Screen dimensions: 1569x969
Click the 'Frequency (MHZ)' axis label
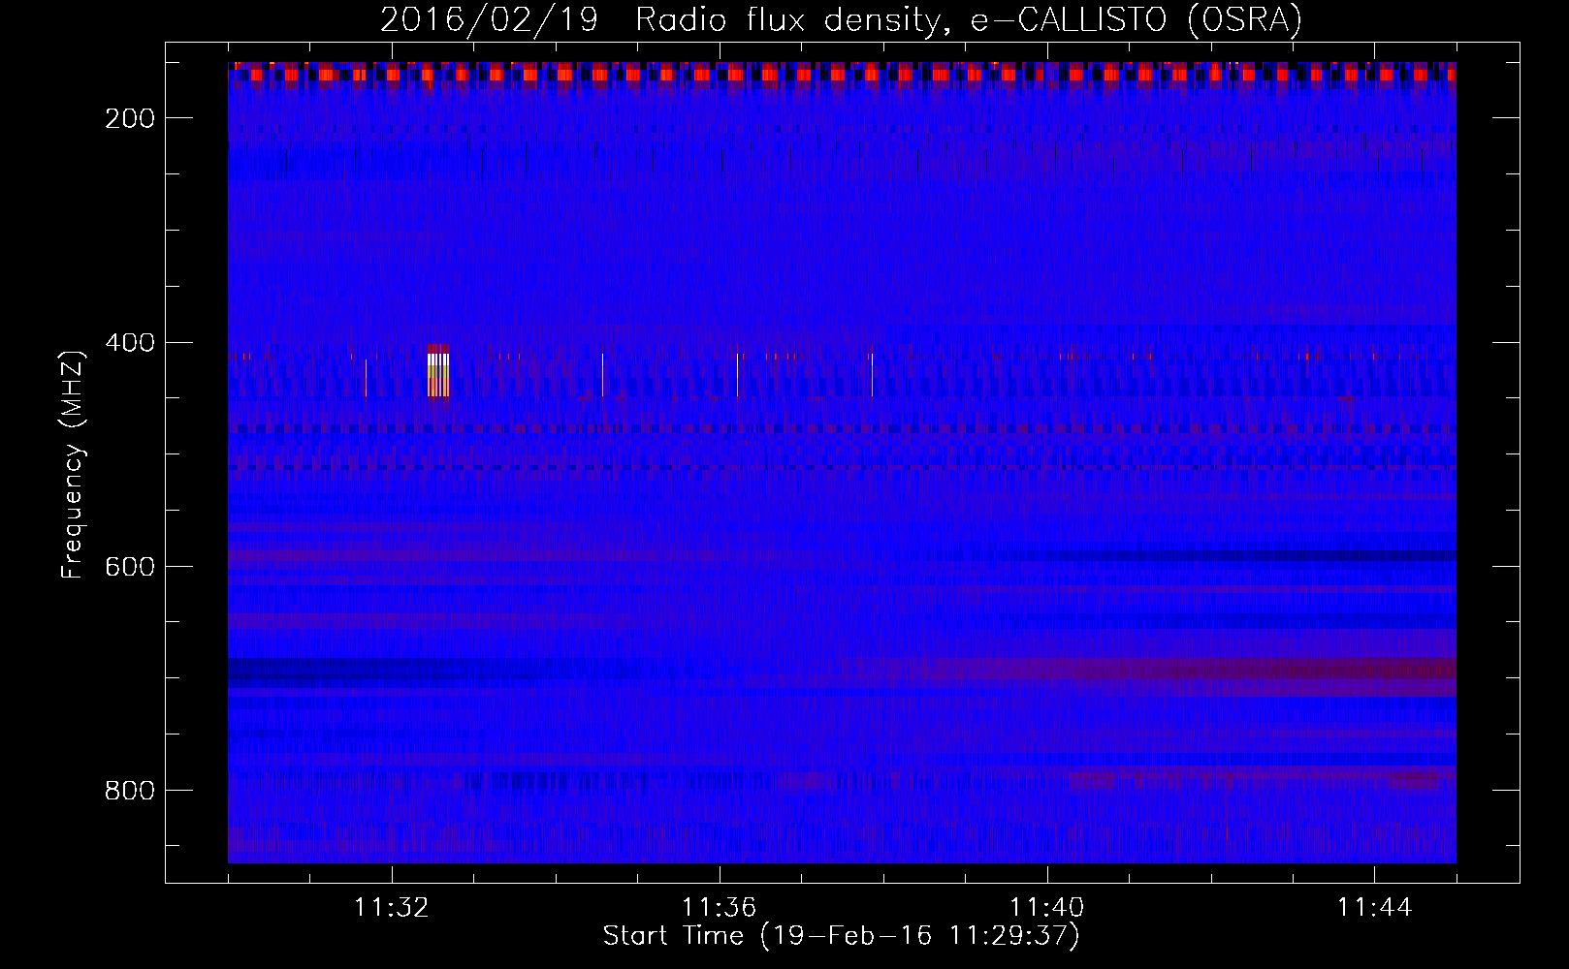(73, 464)
